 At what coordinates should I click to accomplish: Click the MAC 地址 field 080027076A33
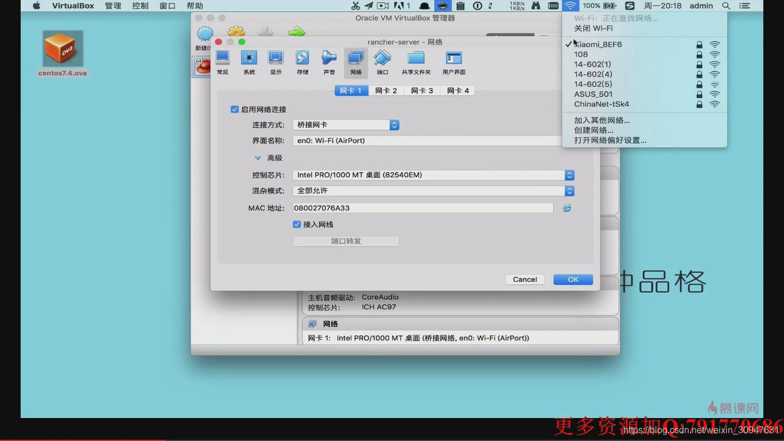coord(423,208)
